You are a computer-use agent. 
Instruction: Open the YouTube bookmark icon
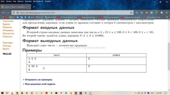pos(7,17)
